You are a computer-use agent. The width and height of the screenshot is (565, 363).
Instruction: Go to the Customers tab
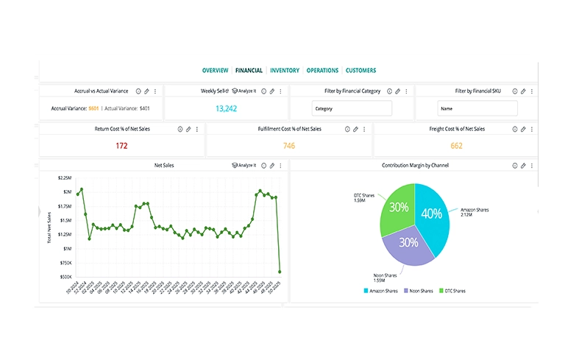pos(360,71)
